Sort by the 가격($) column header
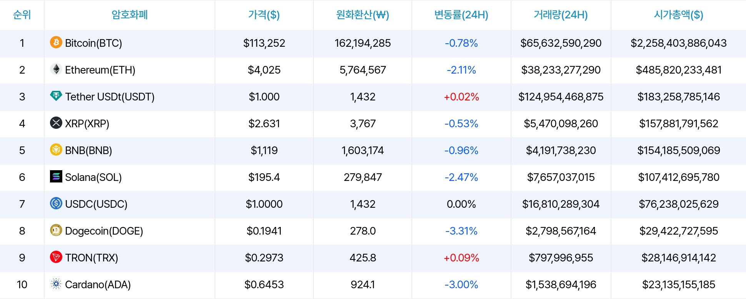Viewport: 746px width, 299px height. (x=264, y=15)
